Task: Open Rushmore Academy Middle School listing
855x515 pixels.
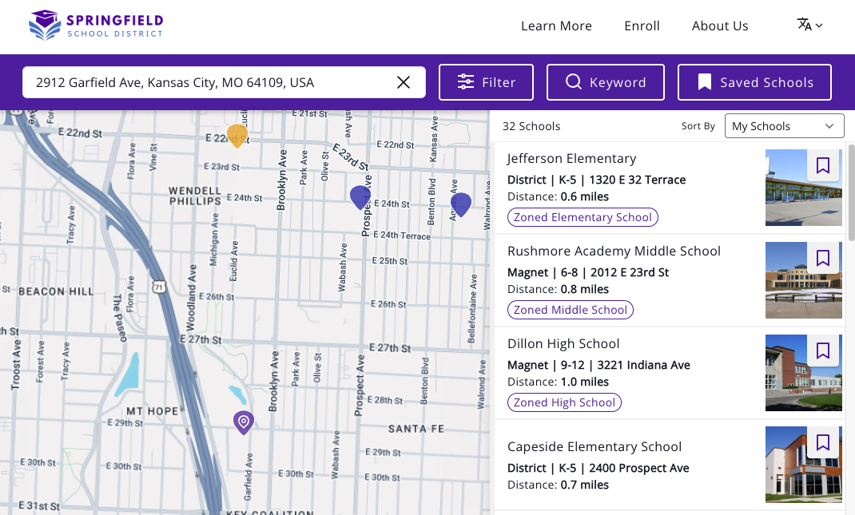Action: click(614, 252)
